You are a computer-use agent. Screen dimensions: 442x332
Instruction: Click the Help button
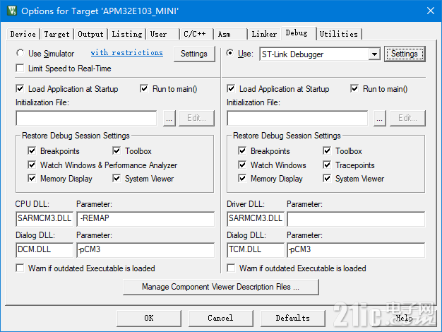pyautogui.click(x=405, y=319)
